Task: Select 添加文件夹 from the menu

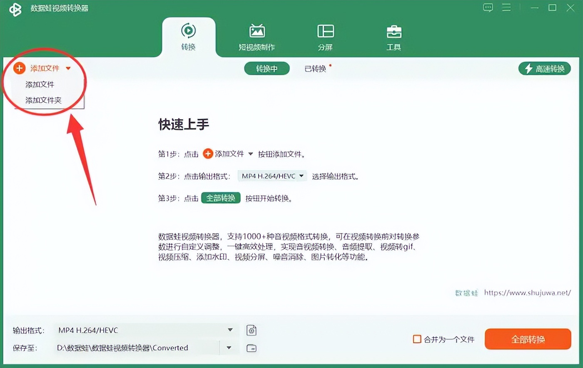Action: point(43,100)
